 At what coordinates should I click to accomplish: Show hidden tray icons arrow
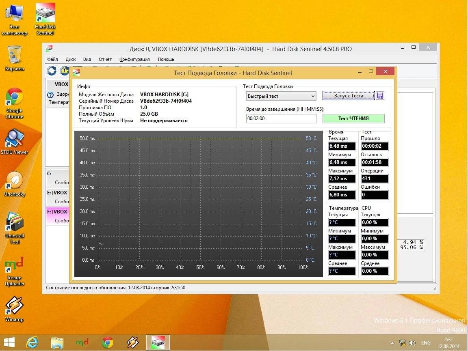point(392,343)
